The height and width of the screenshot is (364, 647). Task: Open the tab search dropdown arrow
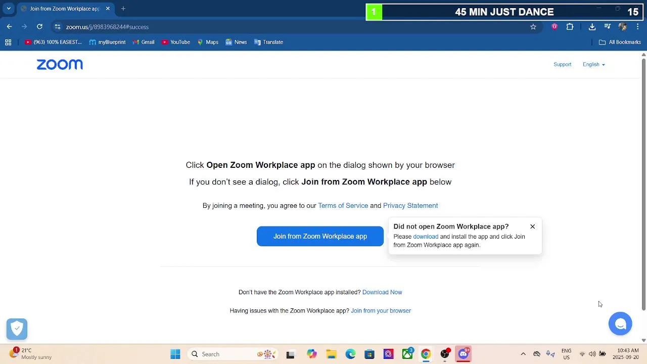(9, 9)
